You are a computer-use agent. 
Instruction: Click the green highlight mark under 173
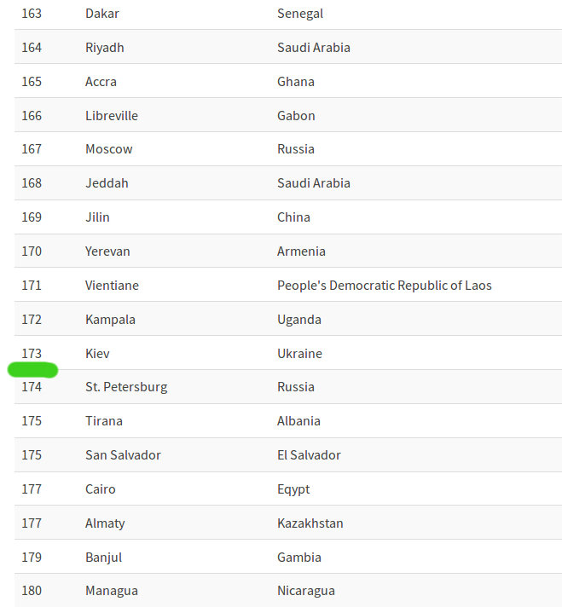pos(32,370)
